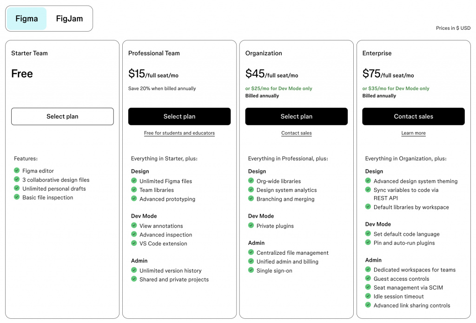Follow Contact sales link under Organization
This screenshot has width=476, height=323.
pyautogui.click(x=297, y=133)
